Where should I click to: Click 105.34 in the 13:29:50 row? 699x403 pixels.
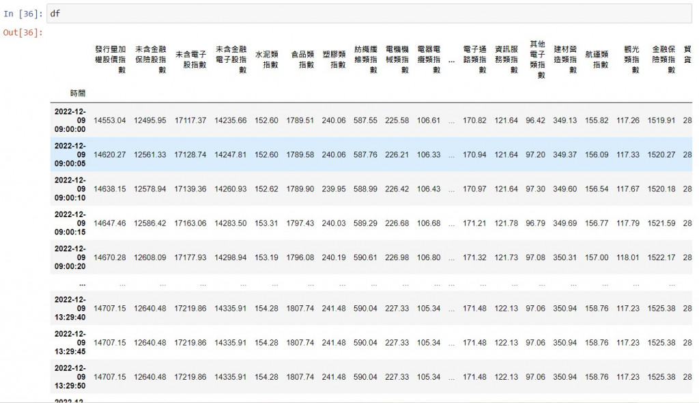click(x=429, y=377)
